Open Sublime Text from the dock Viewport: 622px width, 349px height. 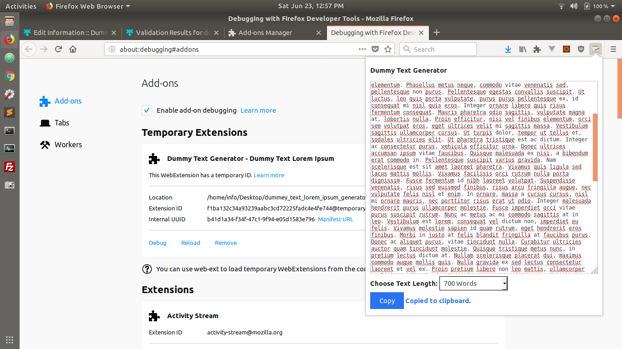click(x=10, y=112)
